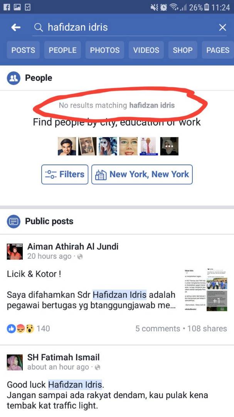
Task: Tap the back arrow in search bar
Action: 16,27
